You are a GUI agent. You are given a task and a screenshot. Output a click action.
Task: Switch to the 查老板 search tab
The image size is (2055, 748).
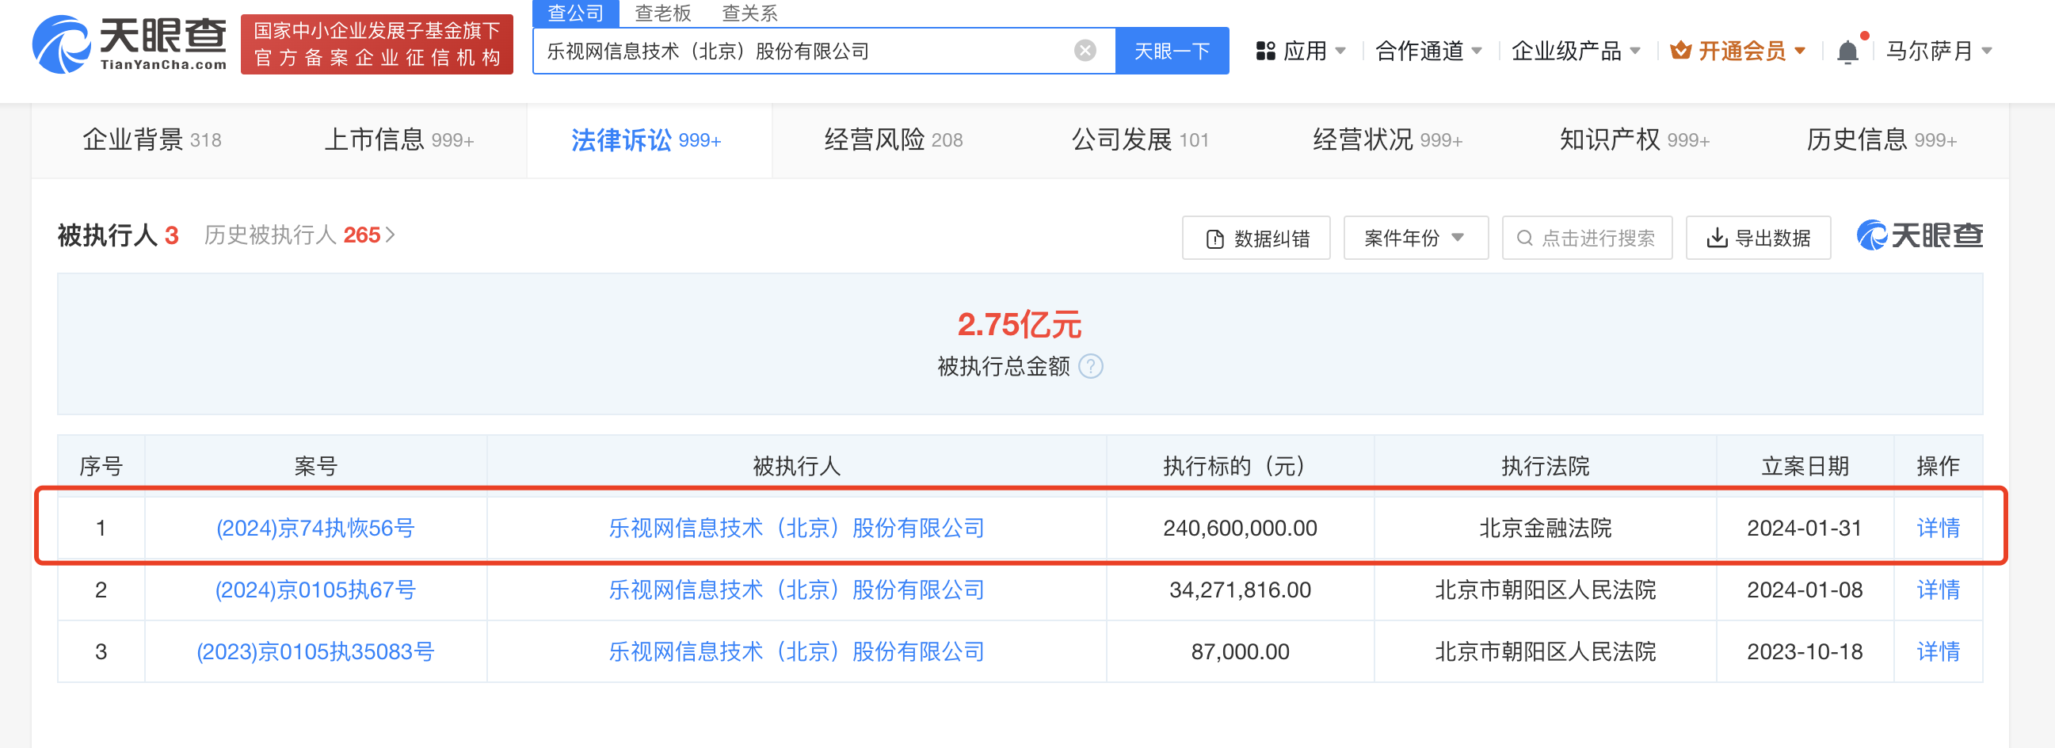[x=662, y=13]
